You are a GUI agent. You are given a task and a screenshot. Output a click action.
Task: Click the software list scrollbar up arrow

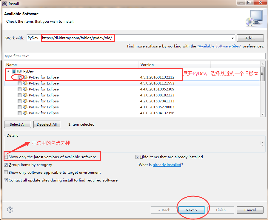click(x=263, y=64)
